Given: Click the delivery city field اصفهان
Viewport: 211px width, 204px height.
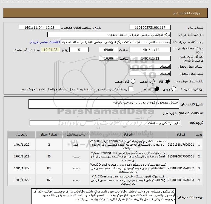Looking at the screenshot, I should click(150, 74).
